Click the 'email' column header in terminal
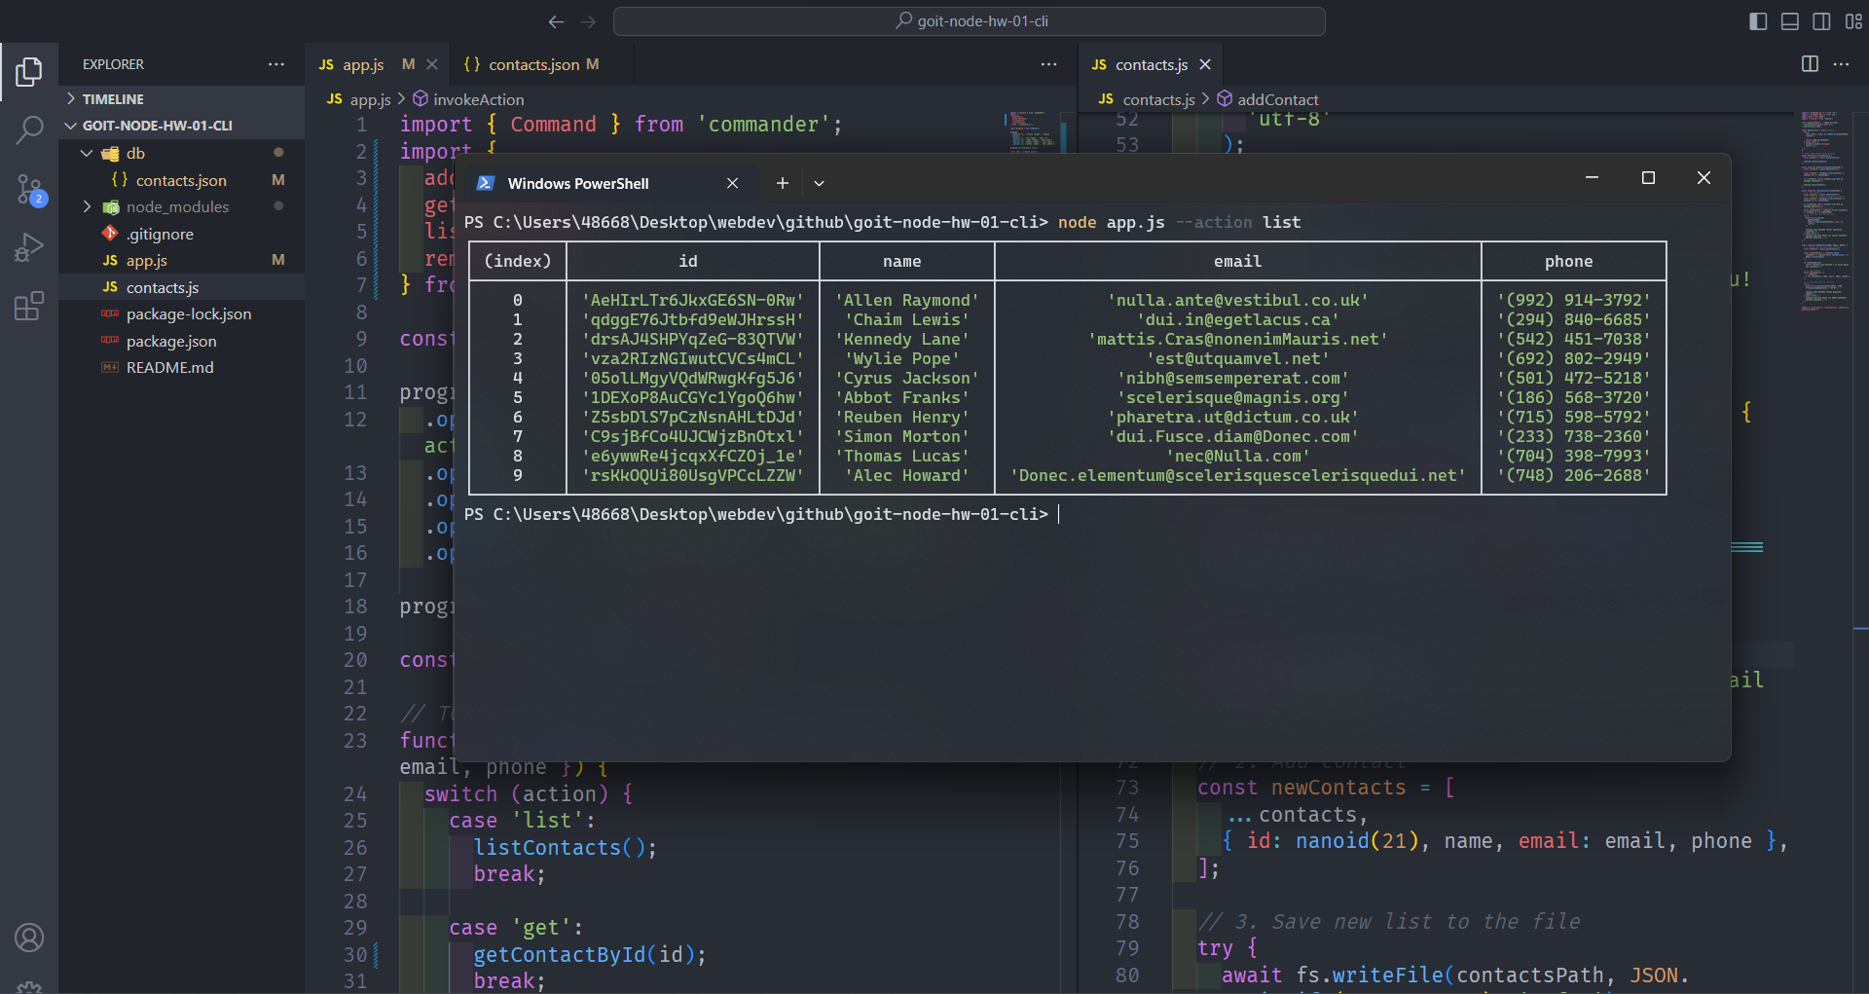 tap(1237, 261)
